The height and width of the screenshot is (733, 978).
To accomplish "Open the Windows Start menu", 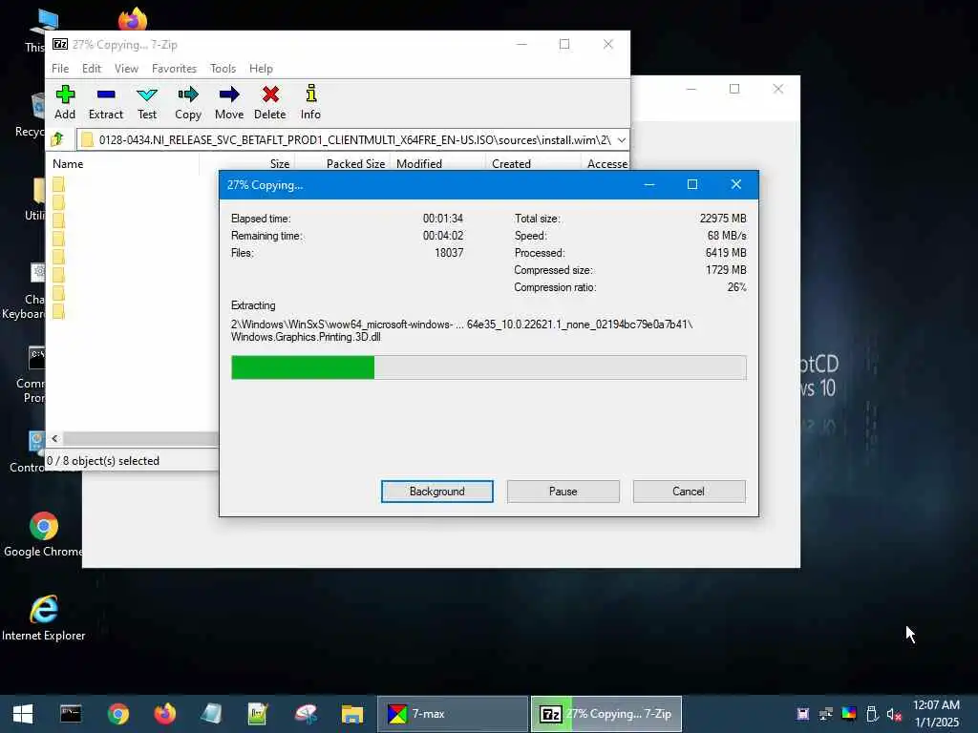I will tap(23, 714).
